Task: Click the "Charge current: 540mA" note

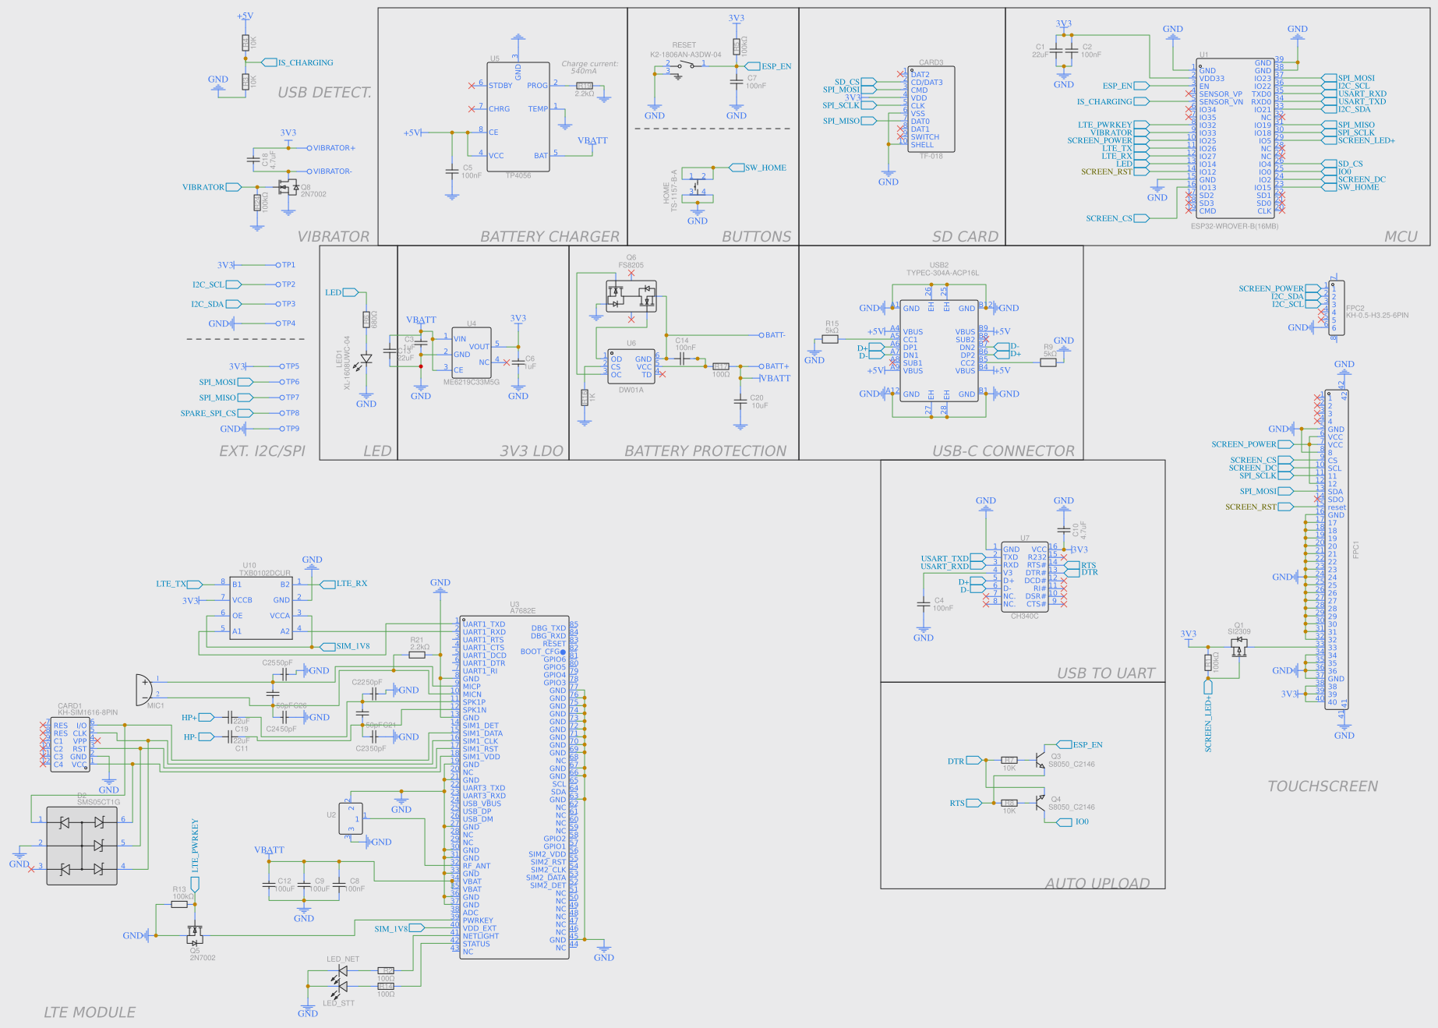Action: point(589,67)
